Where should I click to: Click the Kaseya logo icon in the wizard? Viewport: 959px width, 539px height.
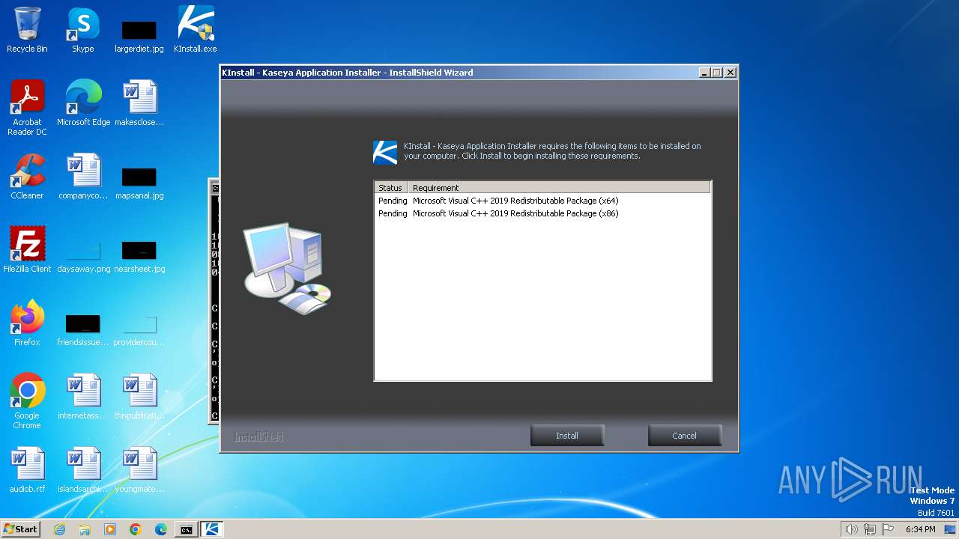tap(385, 152)
